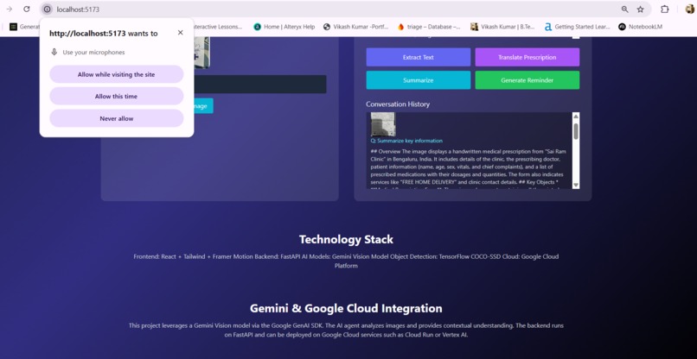The image size is (697, 359).
Task: Open the Generat... bookmark
Action: click(x=25, y=27)
